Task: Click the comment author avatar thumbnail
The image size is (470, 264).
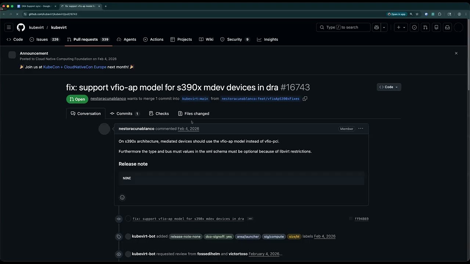Action: (x=104, y=129)
